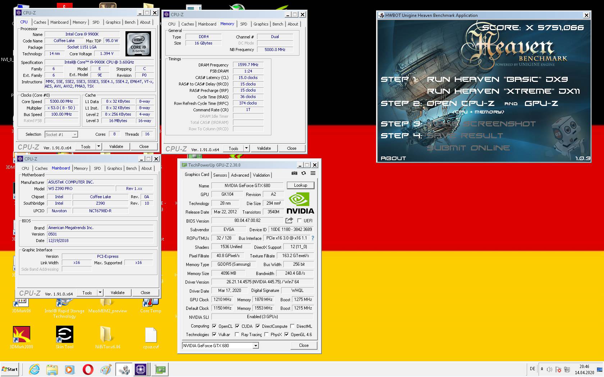Open the 3DMark2000 desktop icon

[21, 338]
